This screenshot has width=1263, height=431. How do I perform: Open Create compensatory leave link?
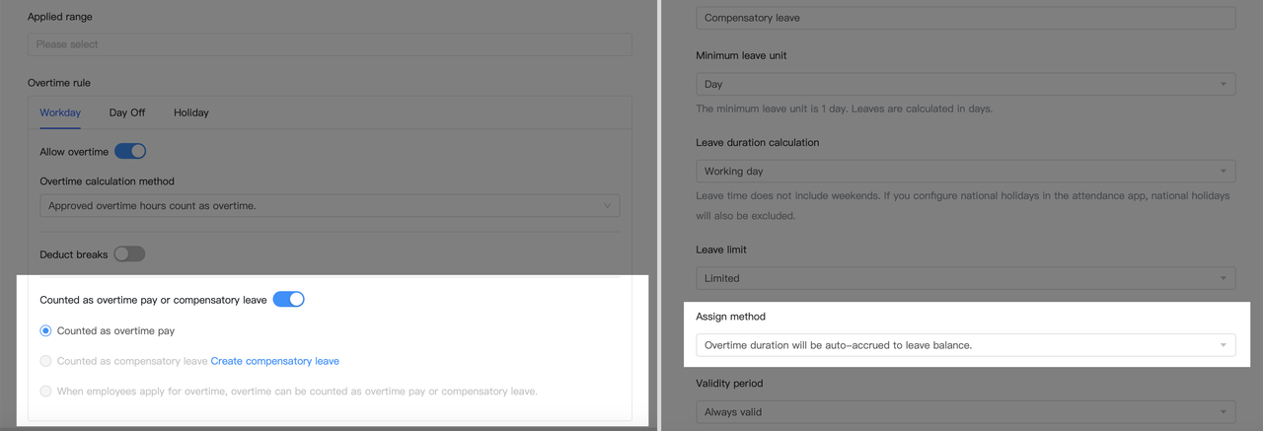274,361
